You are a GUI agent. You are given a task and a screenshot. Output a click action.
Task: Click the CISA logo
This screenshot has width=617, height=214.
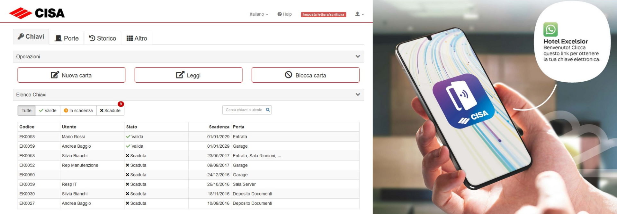(37, 13)
